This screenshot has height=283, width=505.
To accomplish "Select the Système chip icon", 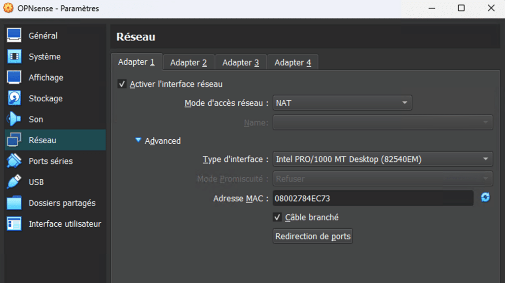I will coord(14,56).
